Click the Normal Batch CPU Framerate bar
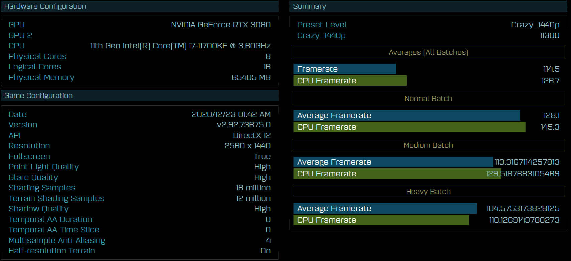The width and height of the screenshot is (571, 261). 409,127
